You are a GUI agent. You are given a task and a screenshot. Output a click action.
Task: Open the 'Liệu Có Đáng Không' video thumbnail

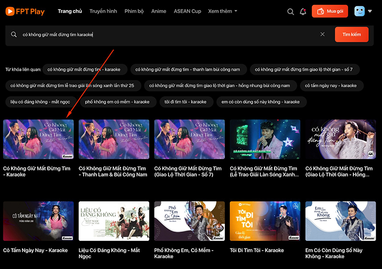tap(114, 221)
